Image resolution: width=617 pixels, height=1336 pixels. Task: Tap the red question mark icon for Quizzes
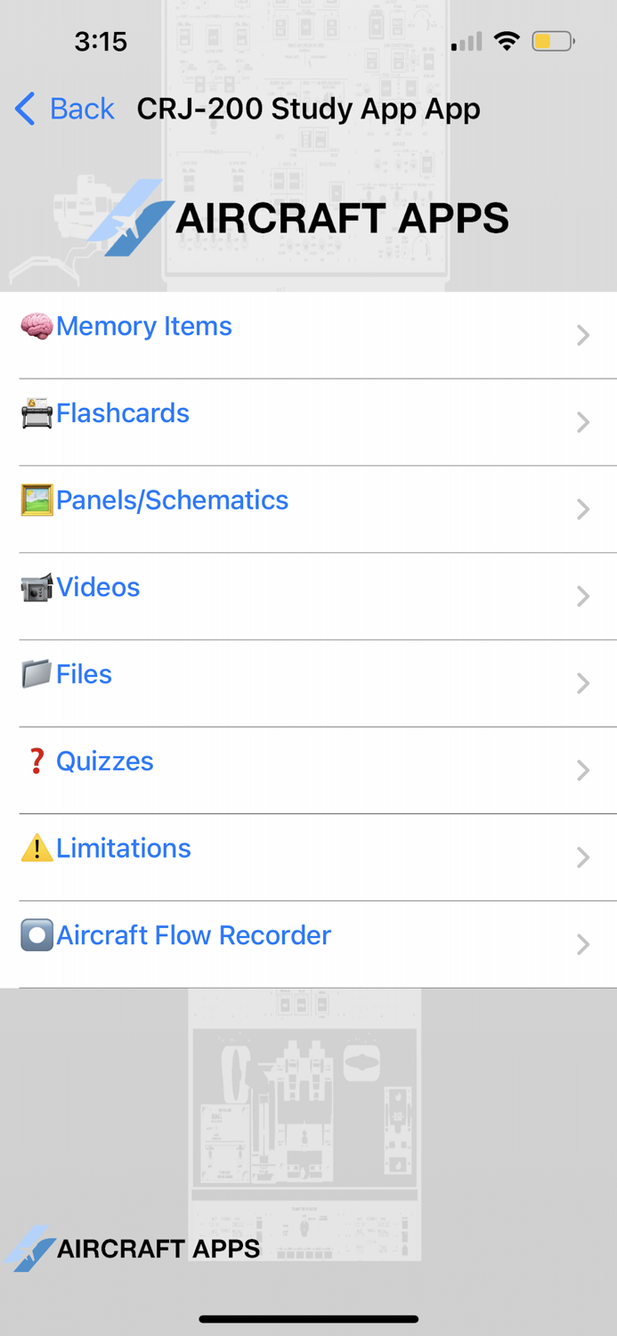pyautogui.click(x=36, y=762)
